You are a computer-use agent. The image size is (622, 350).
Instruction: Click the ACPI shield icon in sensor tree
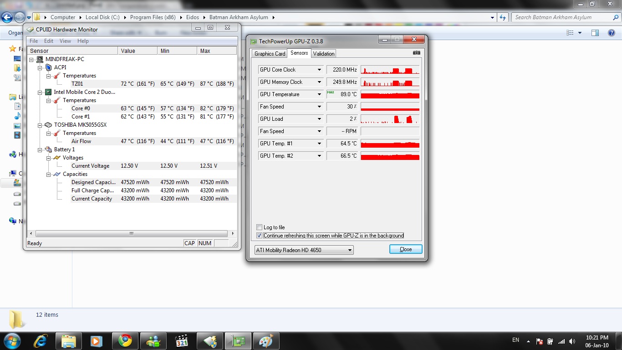click(x=48, y=67)
